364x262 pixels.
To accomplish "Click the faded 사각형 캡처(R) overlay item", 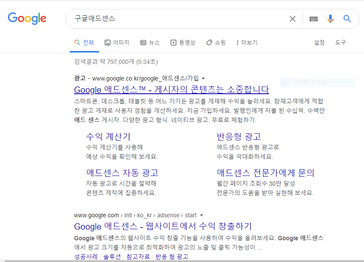I will click(318, 83).
